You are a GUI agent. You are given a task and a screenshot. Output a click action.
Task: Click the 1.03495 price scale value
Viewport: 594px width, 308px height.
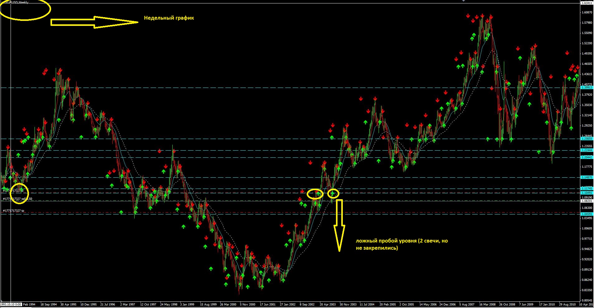pyautogui.click(x=587, y=218)
